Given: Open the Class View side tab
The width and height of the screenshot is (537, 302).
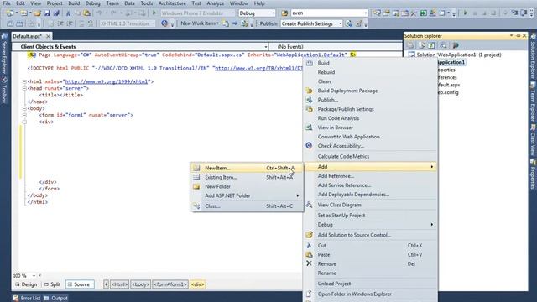Looking at the screenshot, I should point(533,141).
